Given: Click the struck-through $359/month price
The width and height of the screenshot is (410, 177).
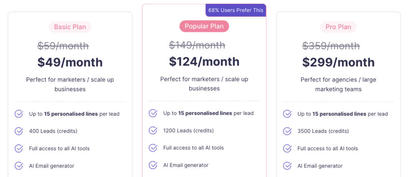Looking at the screenshot, I should pyautogui.click(x=331, y=46).
